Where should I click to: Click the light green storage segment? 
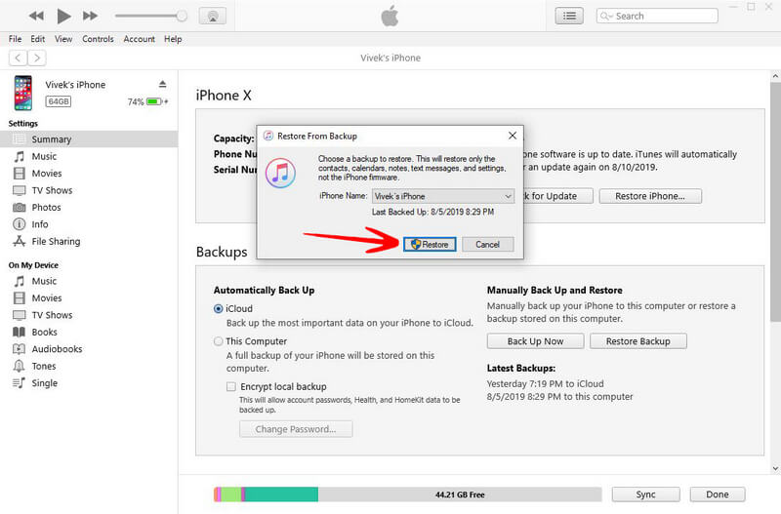coord(231,494)
